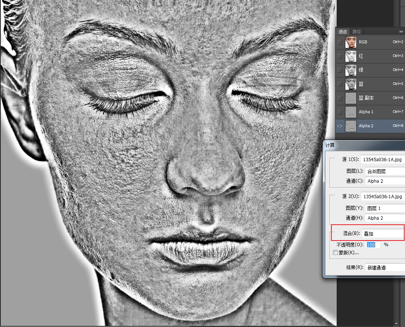This screenshot has width=405, height=327.
Task: Click the 绿 channel thumbnail
Action: tap(351, 70)
